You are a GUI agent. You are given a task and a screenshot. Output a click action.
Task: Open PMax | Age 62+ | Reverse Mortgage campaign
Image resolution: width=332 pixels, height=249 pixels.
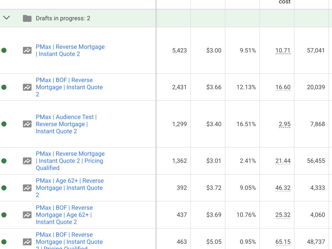70,188
